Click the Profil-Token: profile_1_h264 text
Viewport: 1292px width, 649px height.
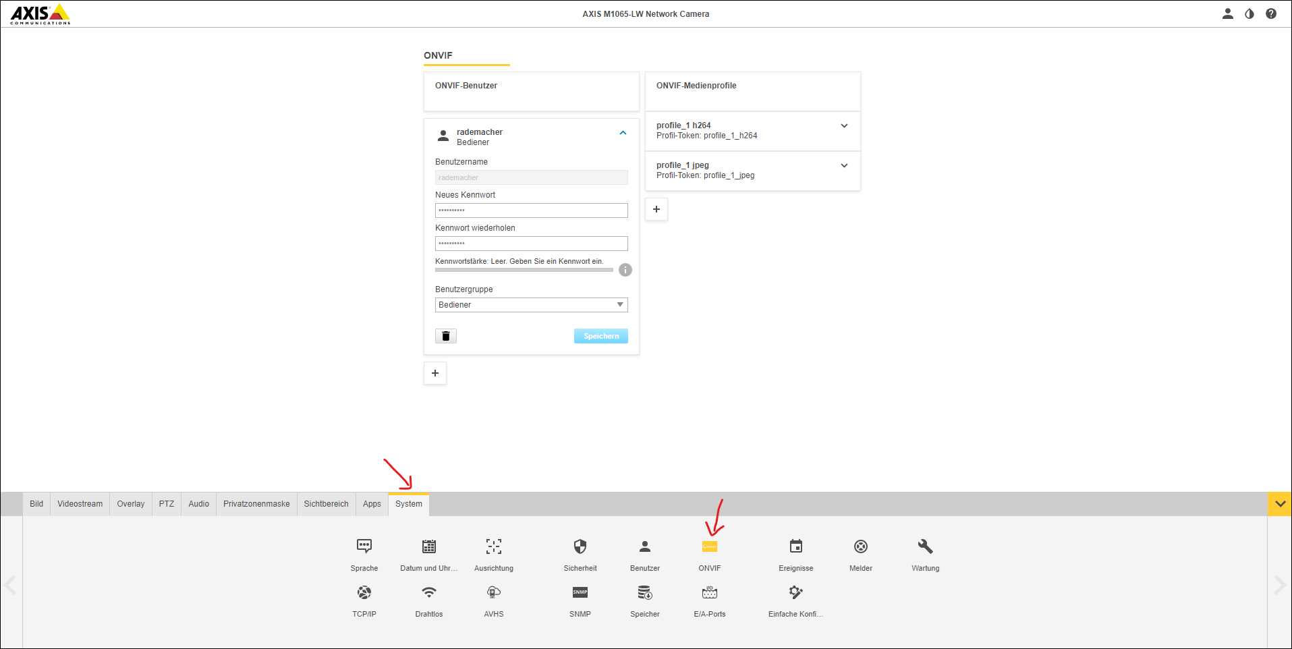(707, 136)
